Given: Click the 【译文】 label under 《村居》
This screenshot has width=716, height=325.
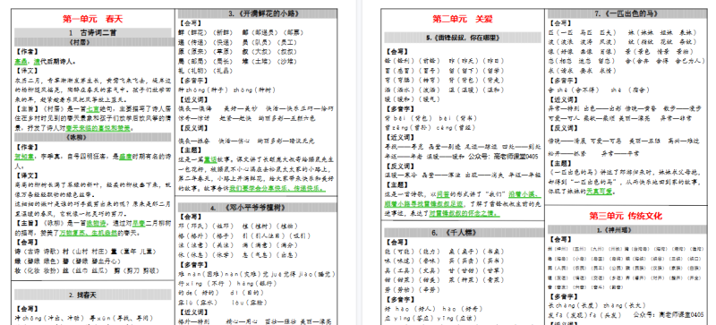Looking at the screenshot, I should 27,71.
